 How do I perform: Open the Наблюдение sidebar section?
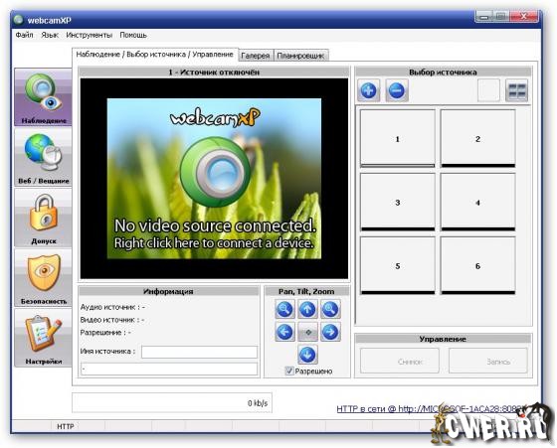pyautogui.click(x=43, y=97)
